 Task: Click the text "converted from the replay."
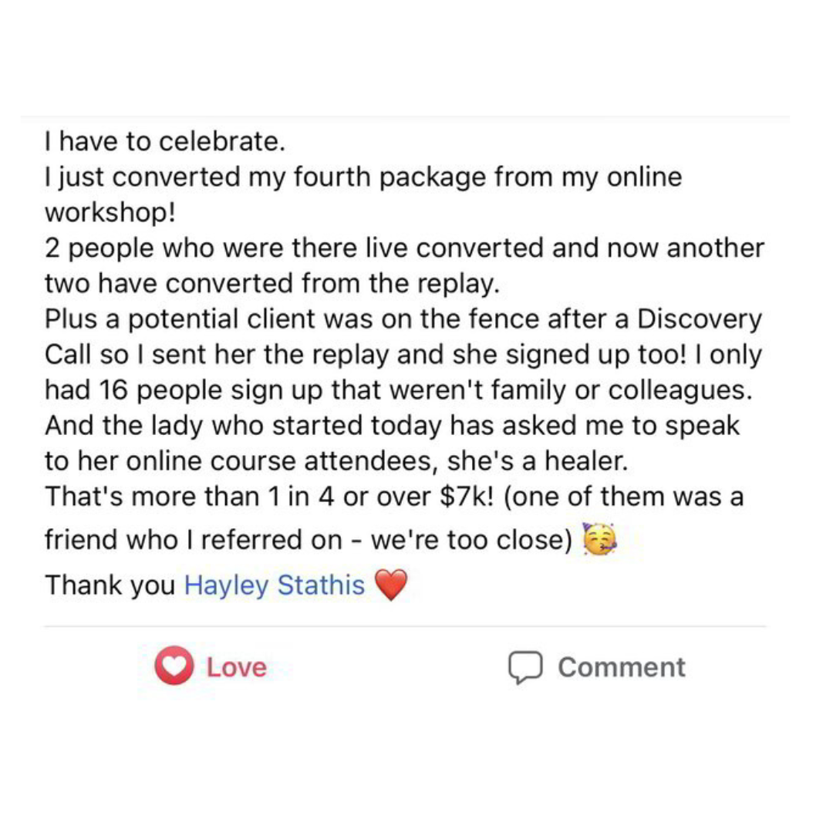333,283
